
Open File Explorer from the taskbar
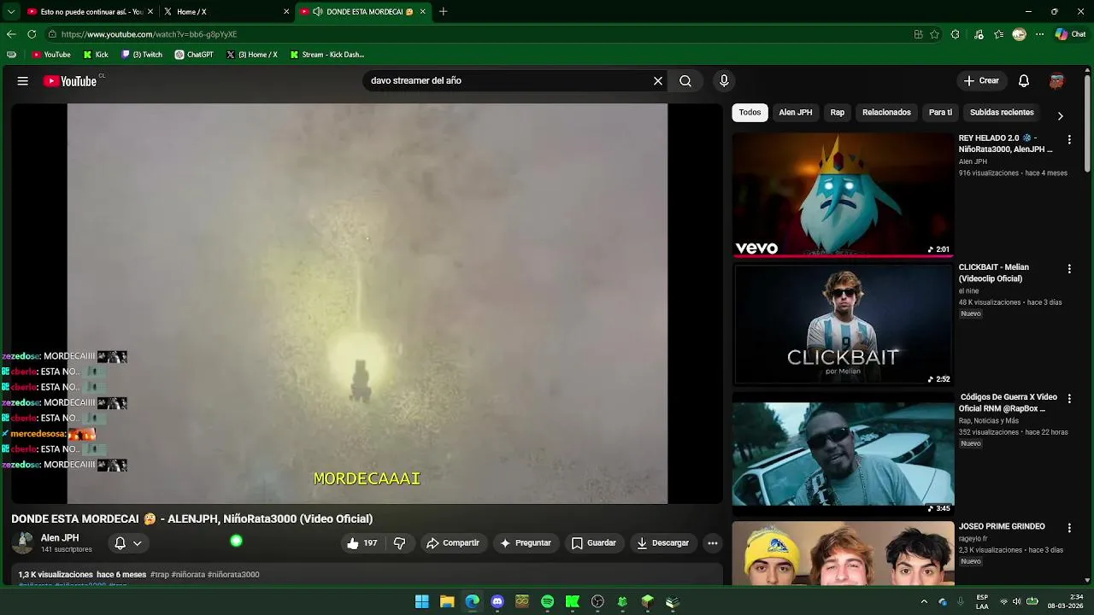[x=447, y=601]
